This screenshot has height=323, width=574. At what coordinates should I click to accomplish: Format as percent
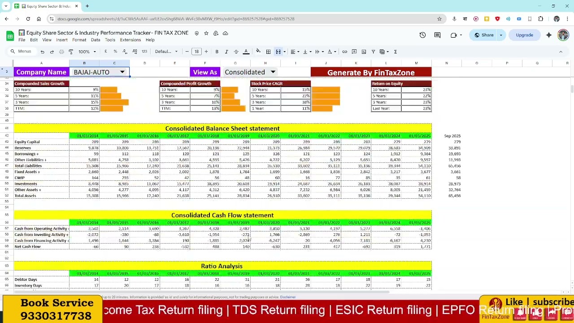point(115,52)
